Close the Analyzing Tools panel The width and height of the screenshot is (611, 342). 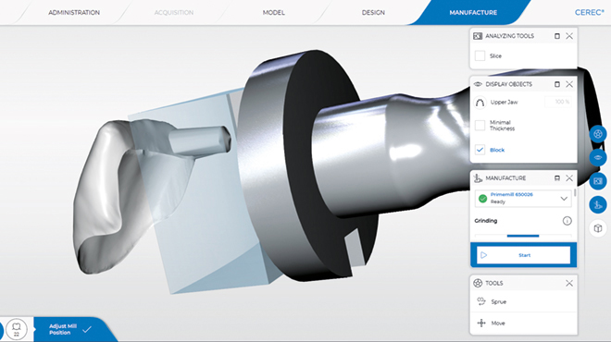[569, 36]
